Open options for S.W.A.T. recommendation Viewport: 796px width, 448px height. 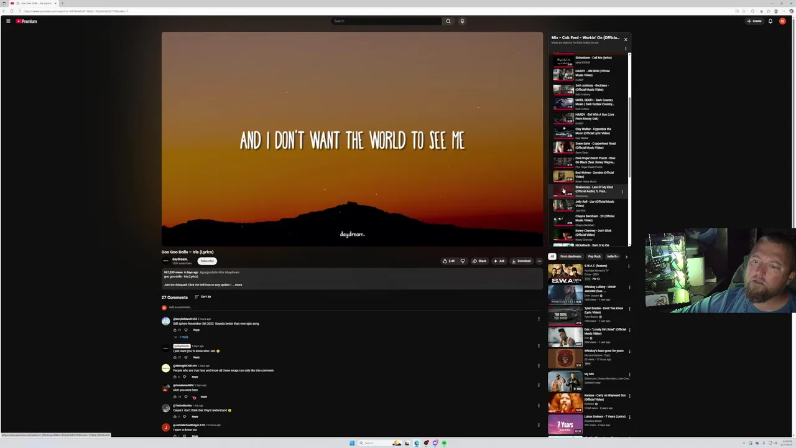tap(629, 266)
